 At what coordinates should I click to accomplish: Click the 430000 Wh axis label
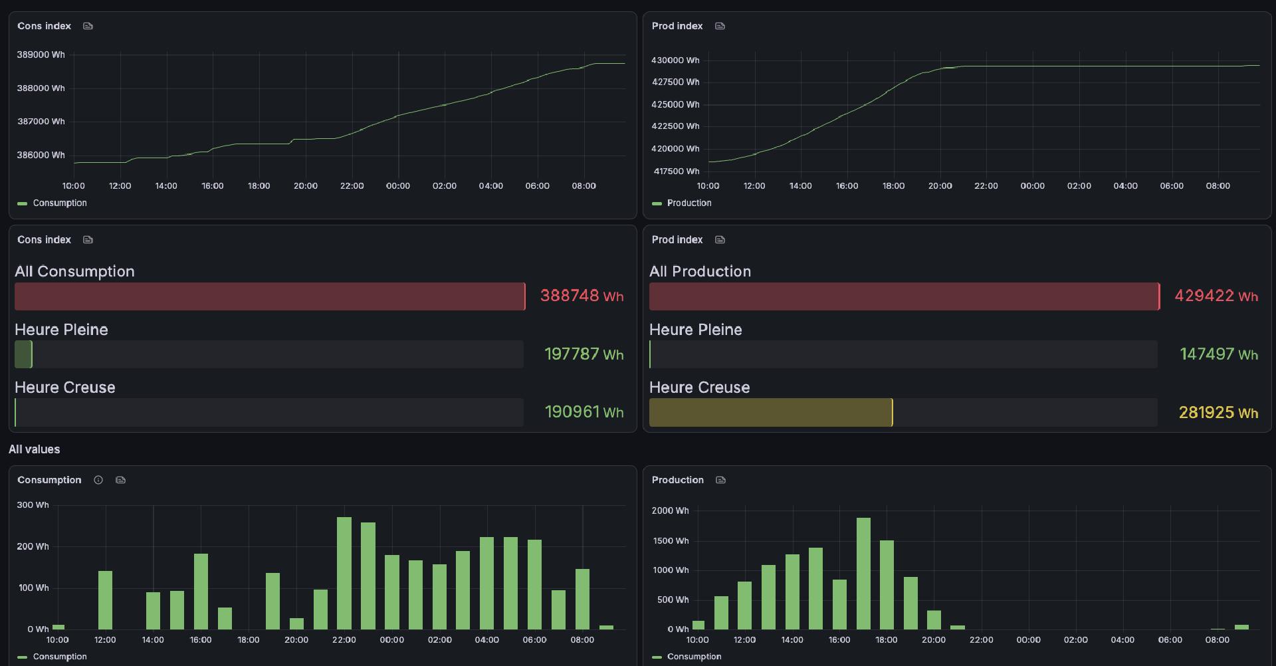tap(675, 60)
